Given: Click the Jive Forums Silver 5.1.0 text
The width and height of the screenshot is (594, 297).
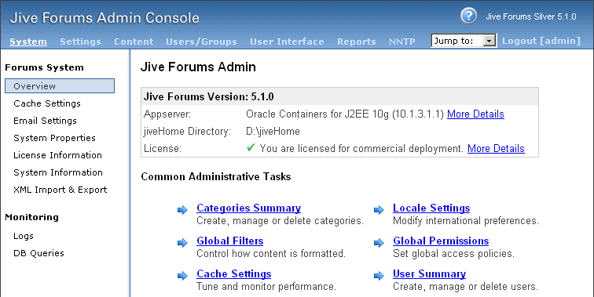Looking at the screenshot, I should tap(531, 16).
